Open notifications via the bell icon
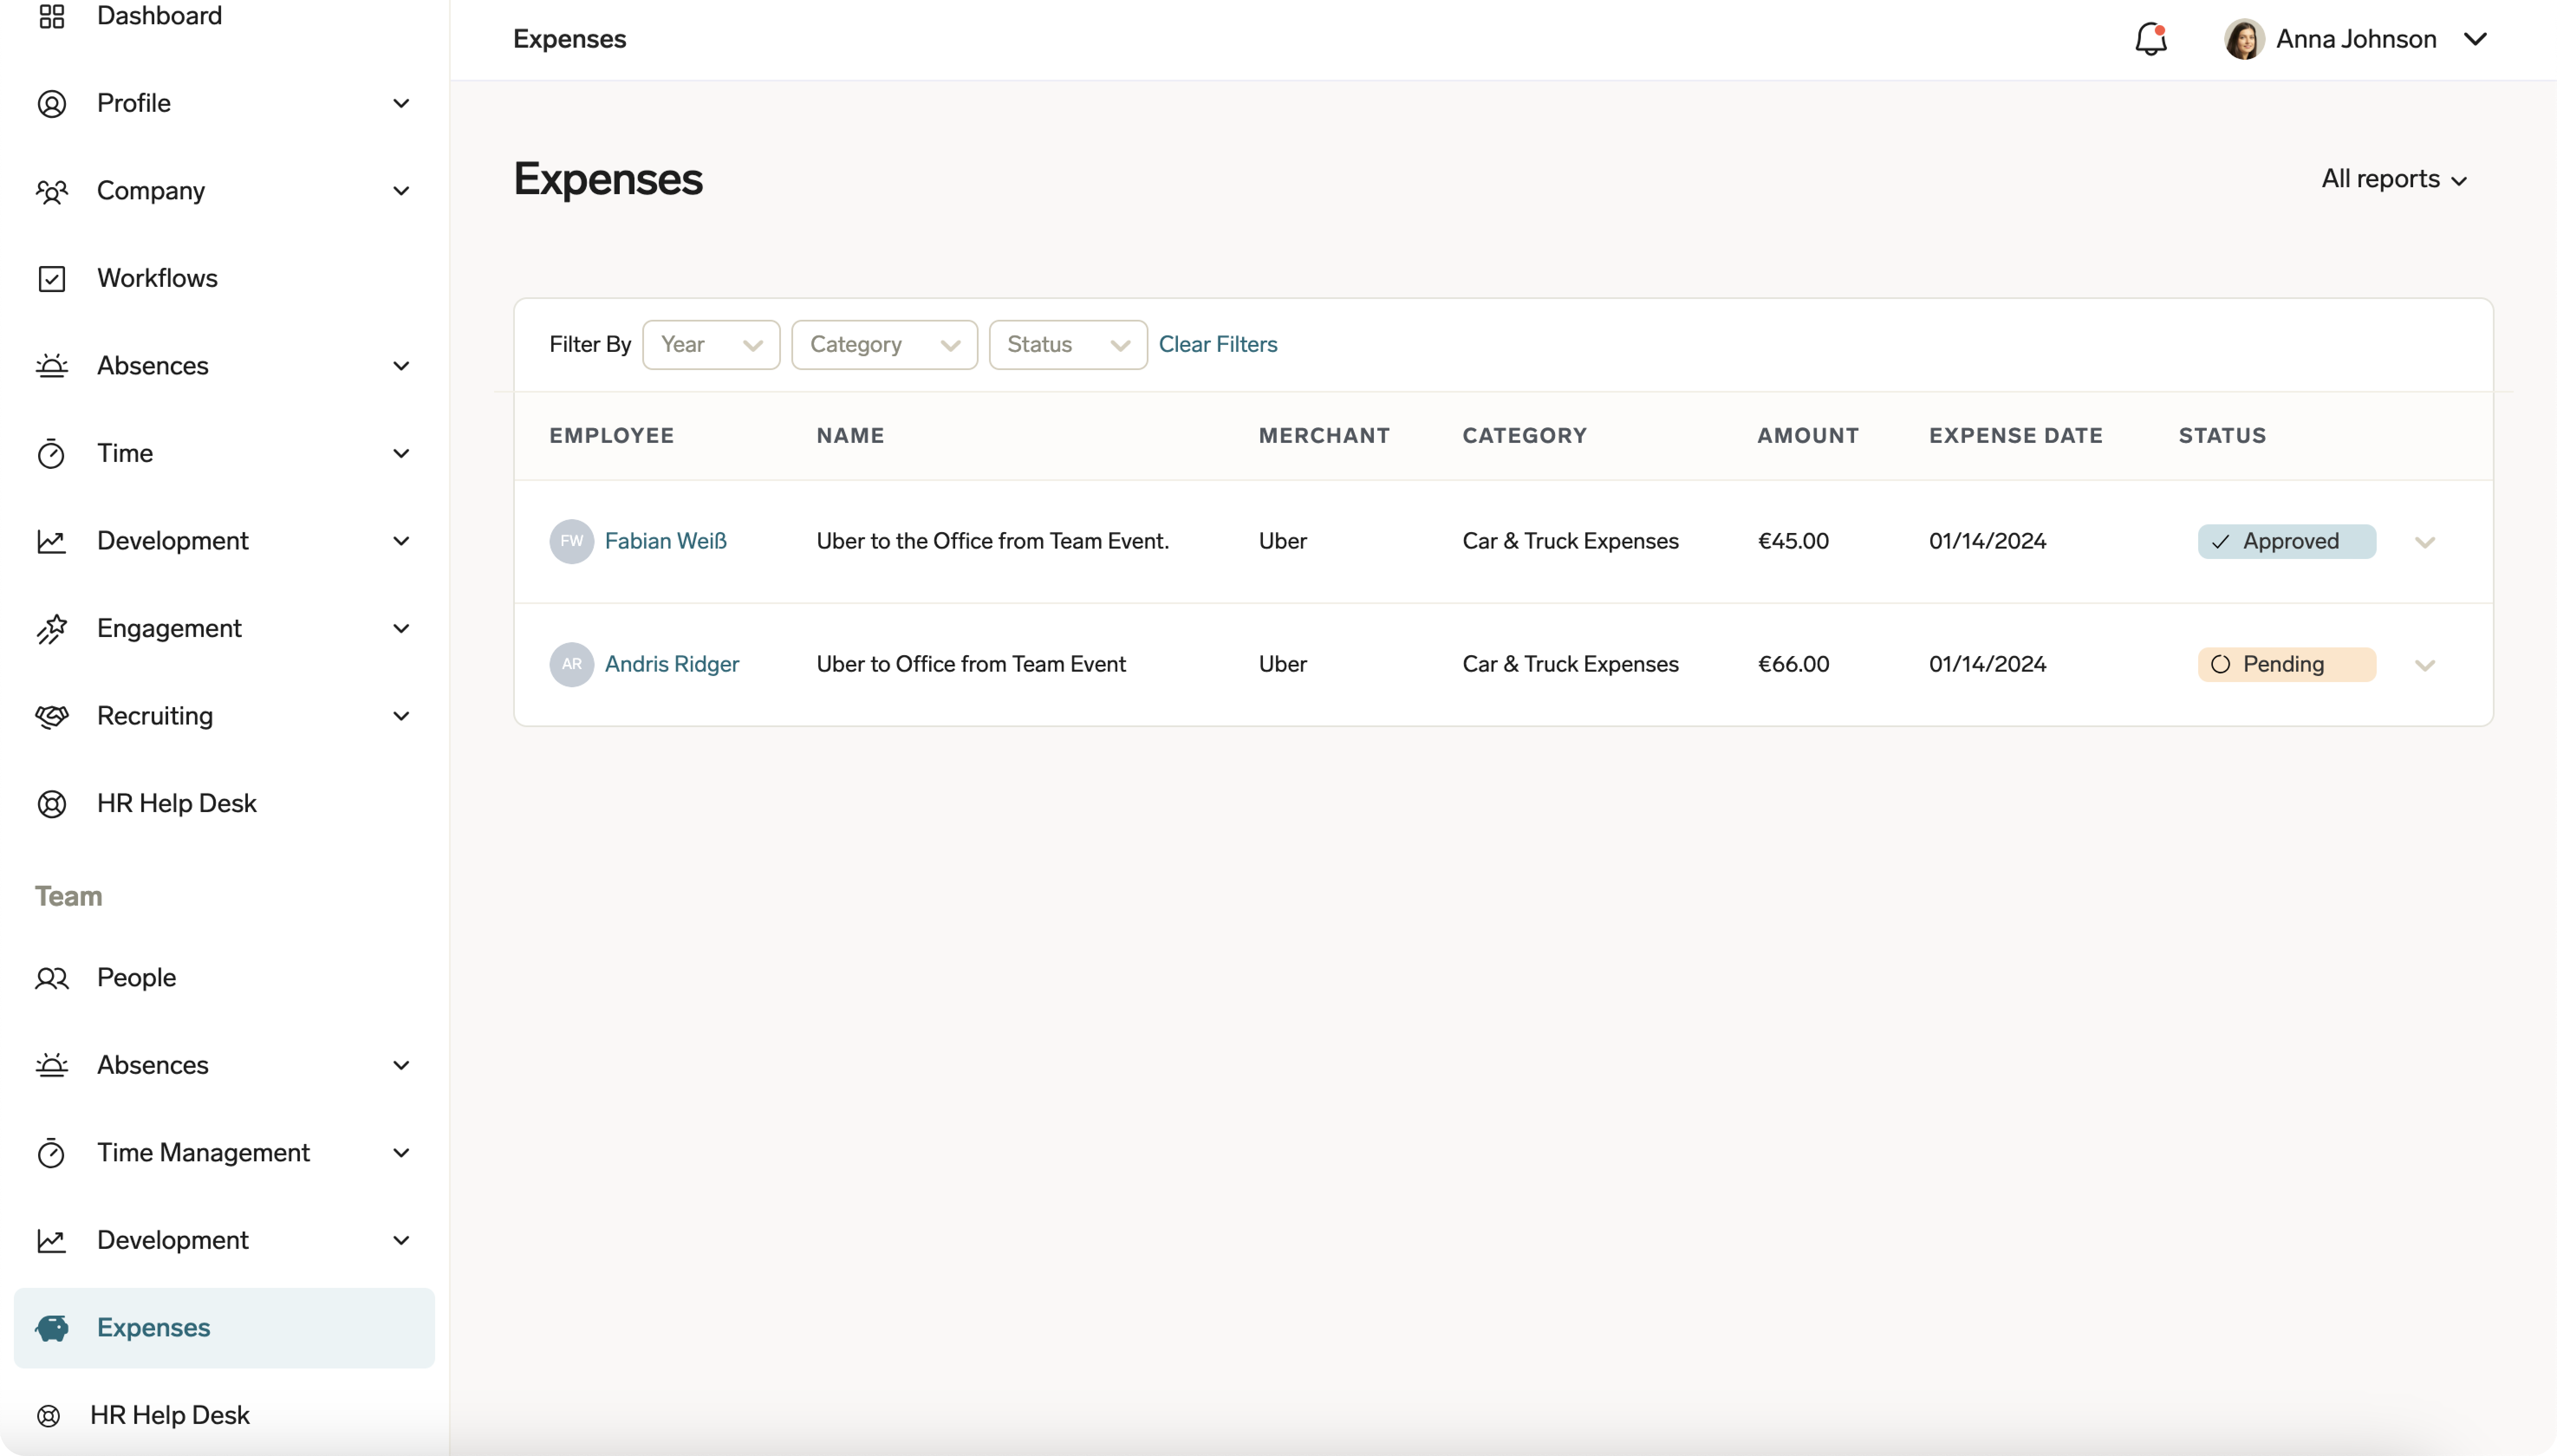 2150,39
